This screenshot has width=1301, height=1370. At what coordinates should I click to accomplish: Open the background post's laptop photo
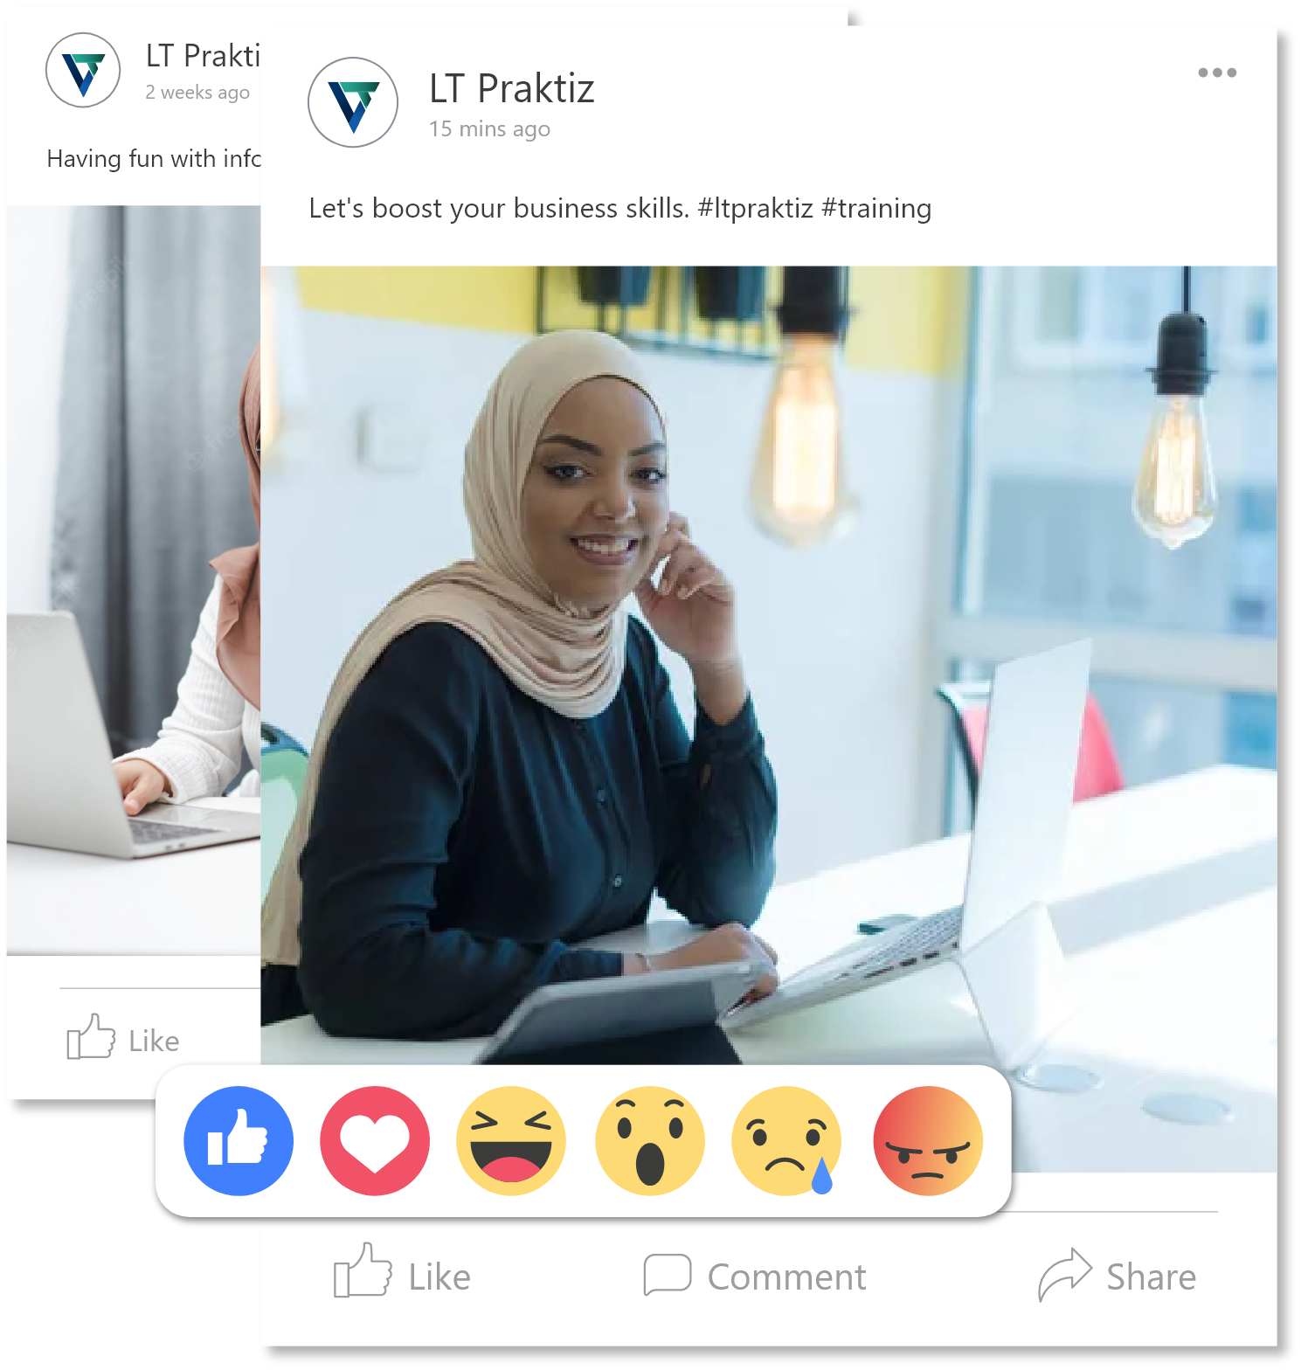(134, 580)
